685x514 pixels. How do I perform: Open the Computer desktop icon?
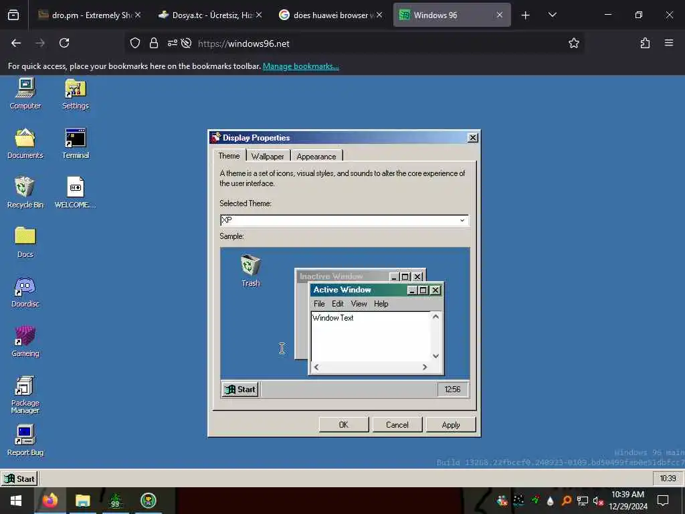25,94
